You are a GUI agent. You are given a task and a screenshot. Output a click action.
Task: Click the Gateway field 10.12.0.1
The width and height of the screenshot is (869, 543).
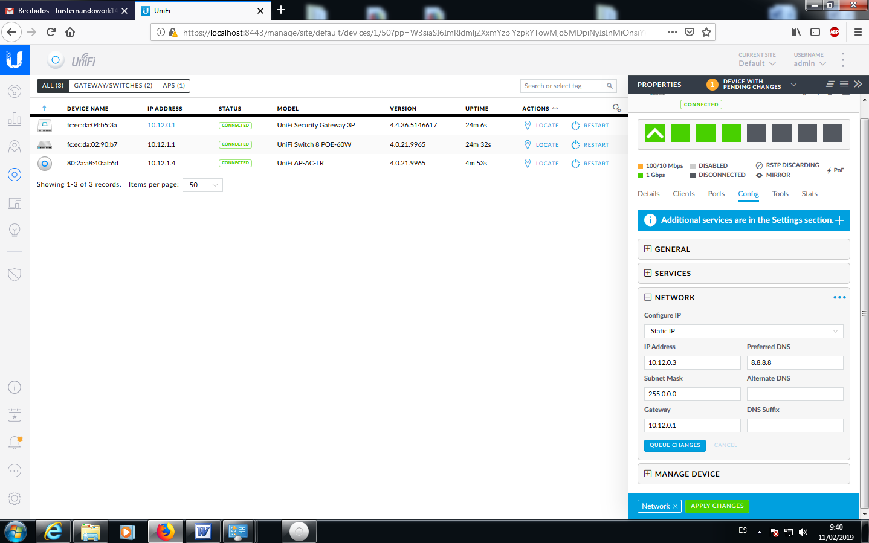pyautogui.click(x=693, y=425)
